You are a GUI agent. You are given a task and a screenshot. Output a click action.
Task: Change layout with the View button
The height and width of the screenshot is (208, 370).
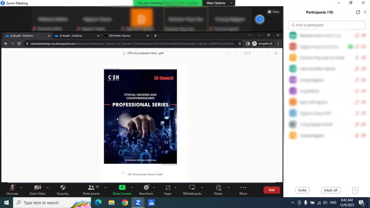273,12
